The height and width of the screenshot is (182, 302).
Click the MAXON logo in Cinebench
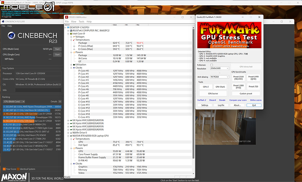14,177
